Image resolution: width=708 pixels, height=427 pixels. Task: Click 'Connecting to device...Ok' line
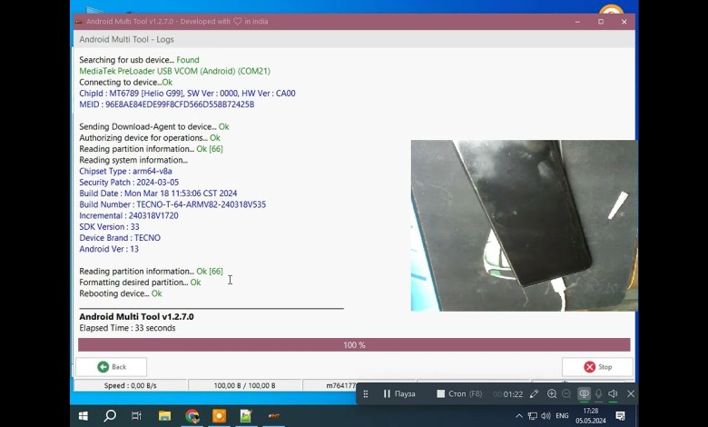pos(125,83)
